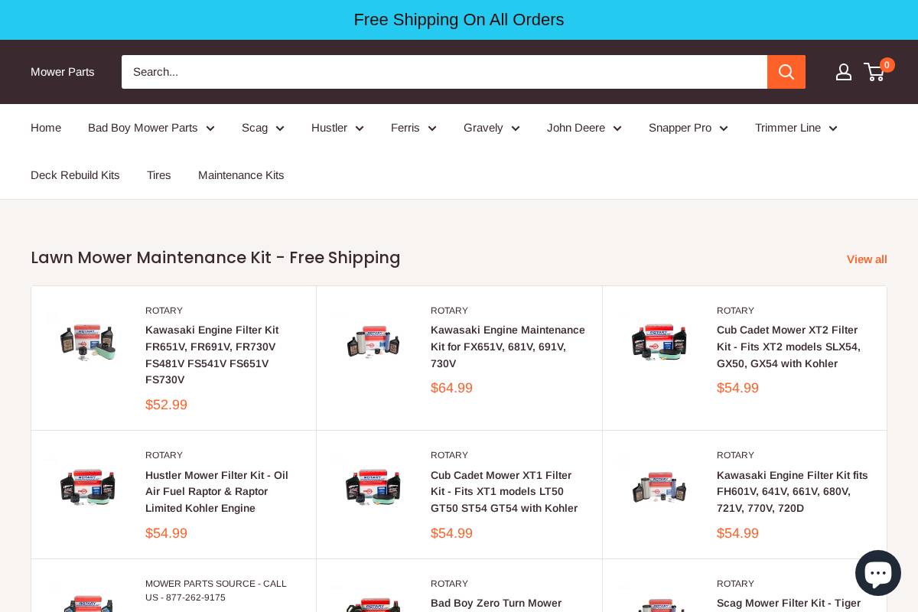Click the cart count badge showing 0
Screen dimensions: 918x612
click(887, 65)
